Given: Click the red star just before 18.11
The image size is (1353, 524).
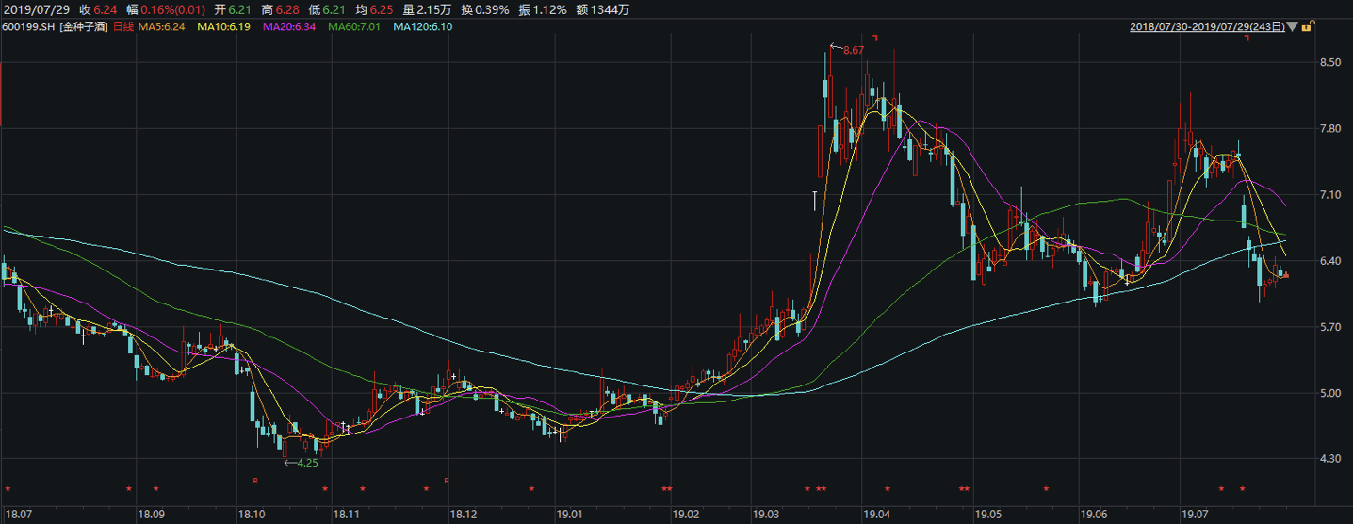Looking at the screenshot, I should click(x=325, y=489).
